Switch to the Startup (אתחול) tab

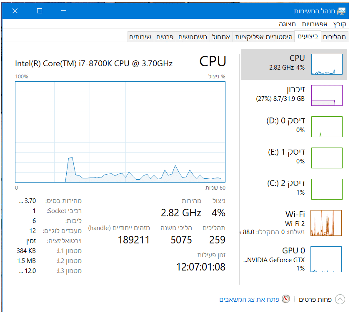pos(221,37)
